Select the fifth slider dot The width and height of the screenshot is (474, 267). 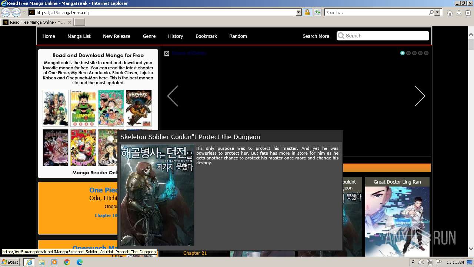point(426,53)
